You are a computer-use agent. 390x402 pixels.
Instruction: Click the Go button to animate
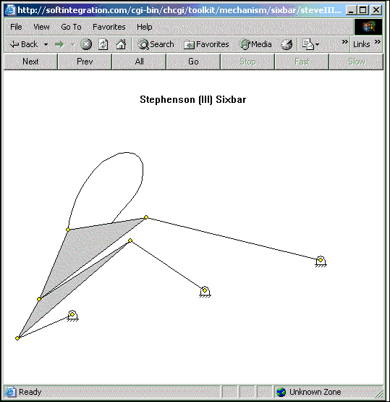(193, 62)
